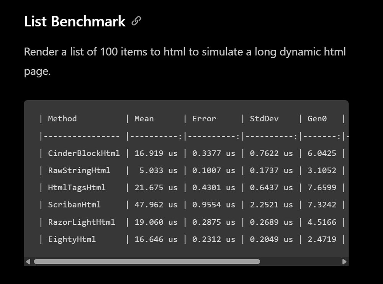Image resolution: width=383 pixels, height=284 pixels.
Task: Select the HtmlTagsHtml method name
Action: point(77,187)
